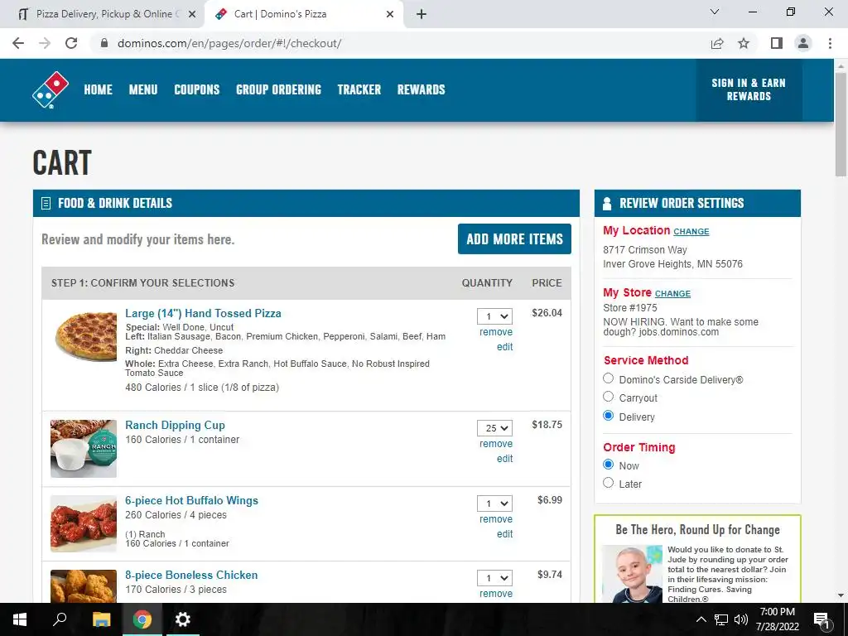
Task: Open the Chrome profile avatar
Action: point(803,43)
